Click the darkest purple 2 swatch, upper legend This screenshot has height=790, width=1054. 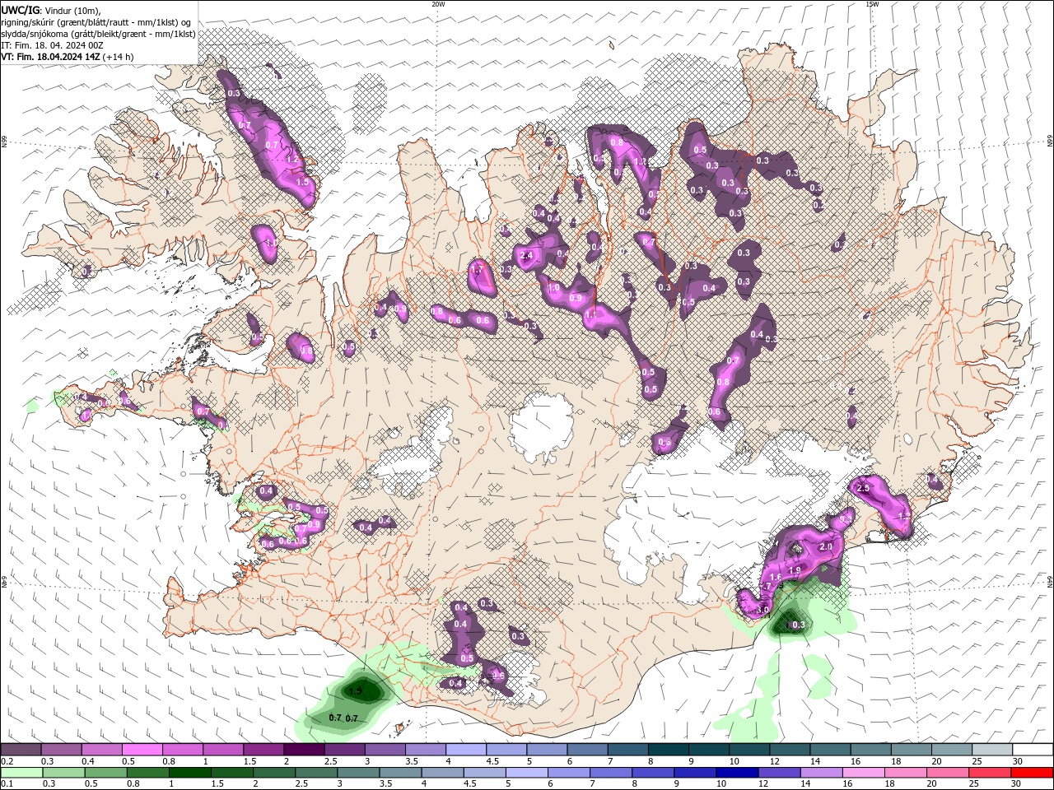(x=304, y=750)
